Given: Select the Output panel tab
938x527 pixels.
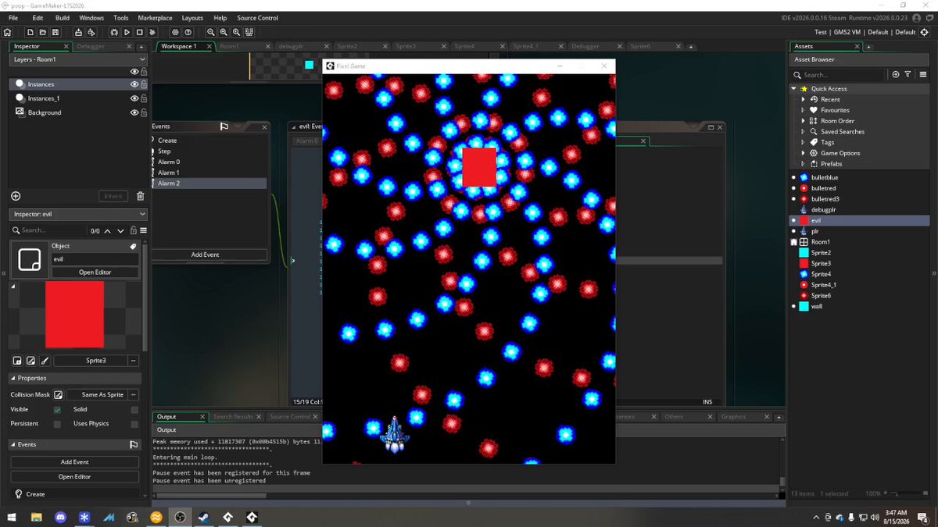Looking at the screenshot, I should pyautogui.click(x=166, y=417).
